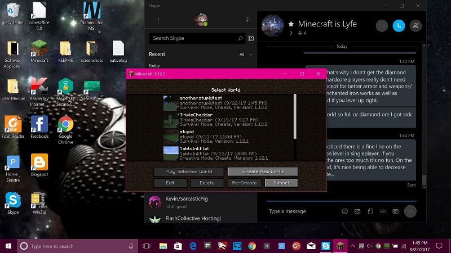The image size is (451, 253).
Task: Launch Minecraft from the desktop shortcut
Action: pyautogui.click(x=39, y=52)
